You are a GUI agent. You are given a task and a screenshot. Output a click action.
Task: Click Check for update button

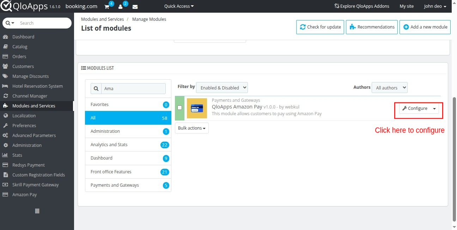(320, 27)
